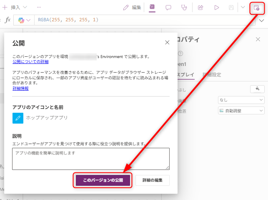Click the publish icon in top toolbar
Screen dimensions: 268x200
coord(256,8)
